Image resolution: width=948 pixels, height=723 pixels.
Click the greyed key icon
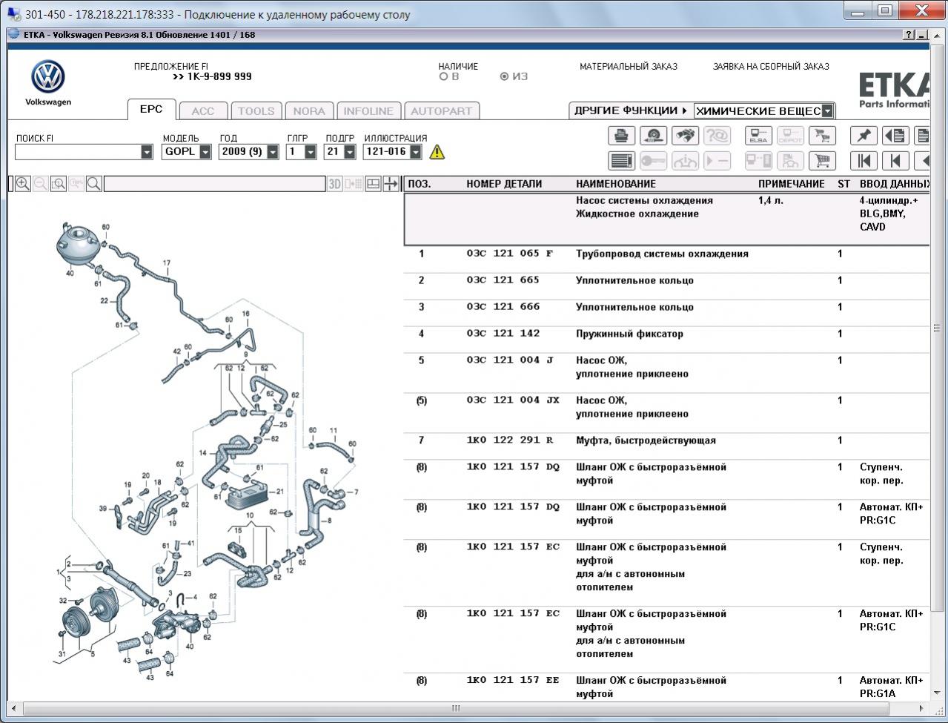coord(653,160)
